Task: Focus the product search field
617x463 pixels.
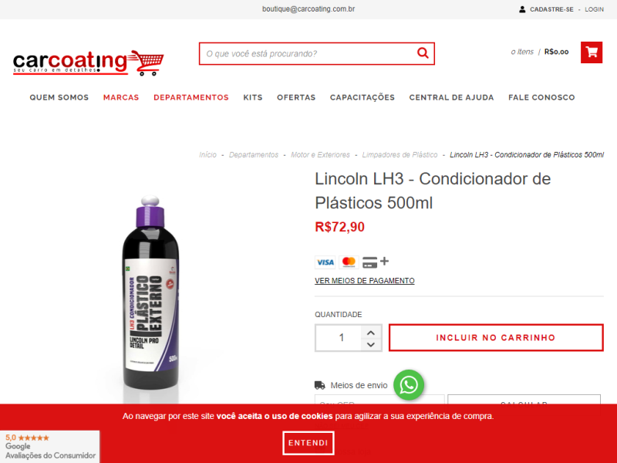Action: 309,53
